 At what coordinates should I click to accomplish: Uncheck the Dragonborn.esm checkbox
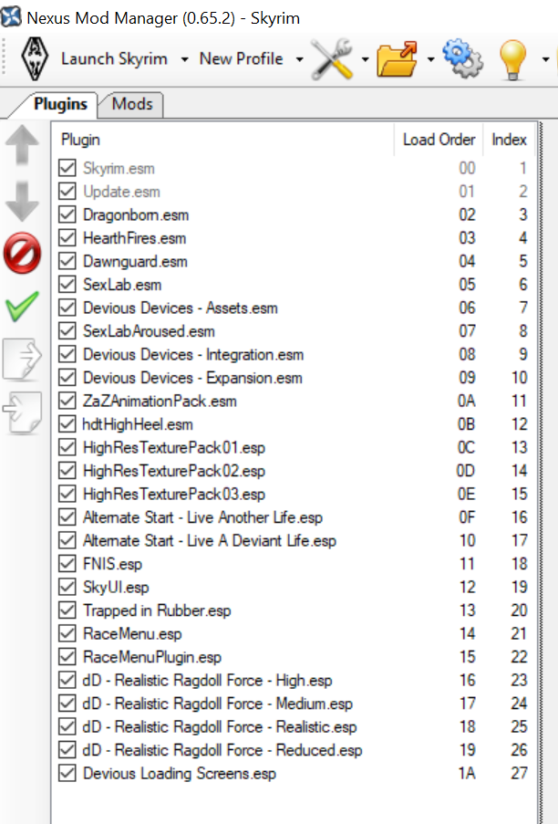pos(67,214)
